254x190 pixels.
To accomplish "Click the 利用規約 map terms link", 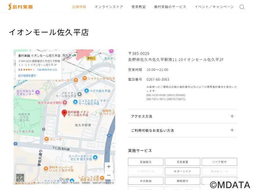I will click(86, 183).
